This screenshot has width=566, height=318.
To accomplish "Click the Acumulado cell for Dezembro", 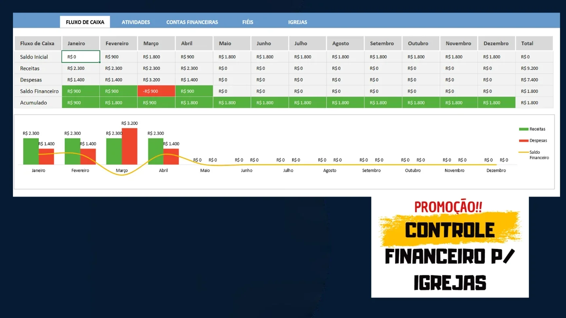I will 496,103.
